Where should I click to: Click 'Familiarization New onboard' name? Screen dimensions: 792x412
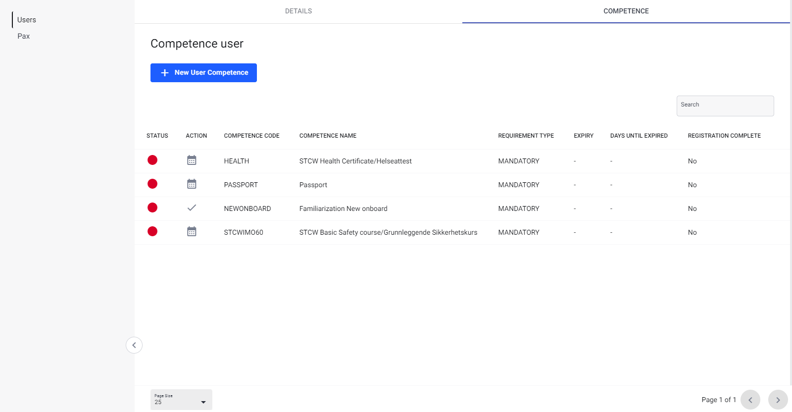pyautogui.click(x=344, y=208)
